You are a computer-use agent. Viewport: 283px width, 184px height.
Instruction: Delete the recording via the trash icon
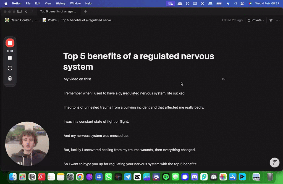pos(10,78)
